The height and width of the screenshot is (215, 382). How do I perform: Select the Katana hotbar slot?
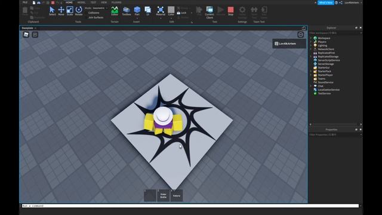pyautogui.click(x=177, y=195)
